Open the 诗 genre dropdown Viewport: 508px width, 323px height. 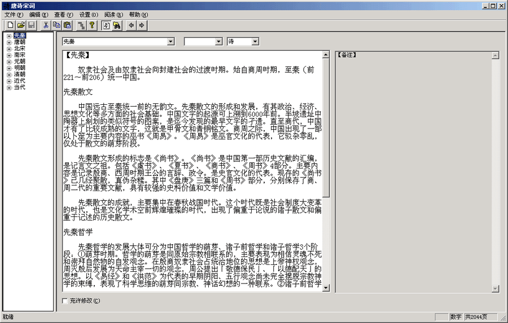pyautogui.click(x=255, y=41)
